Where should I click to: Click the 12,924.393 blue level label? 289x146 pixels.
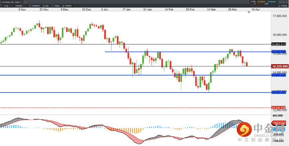(279, 93)
